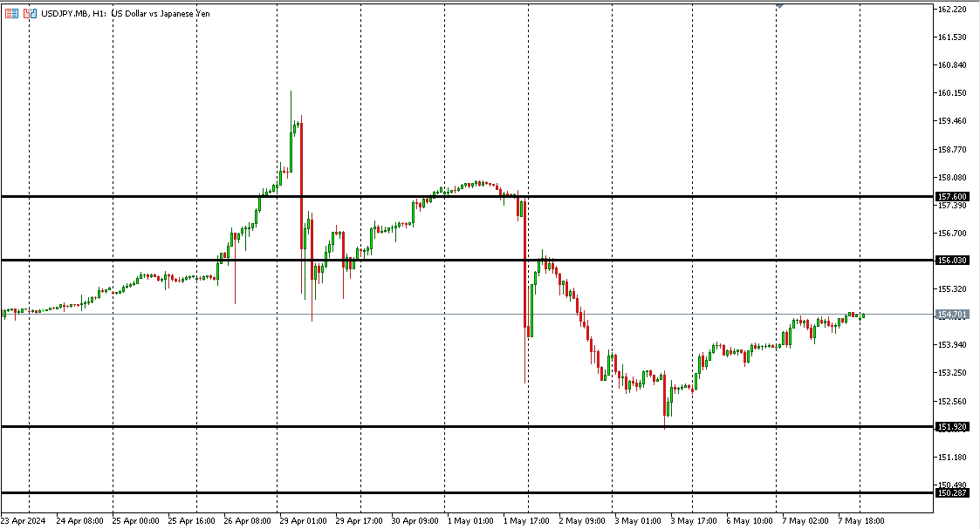Click price scale value 155.320
This screenshot has width=980, height=529.
coord(952,289)
